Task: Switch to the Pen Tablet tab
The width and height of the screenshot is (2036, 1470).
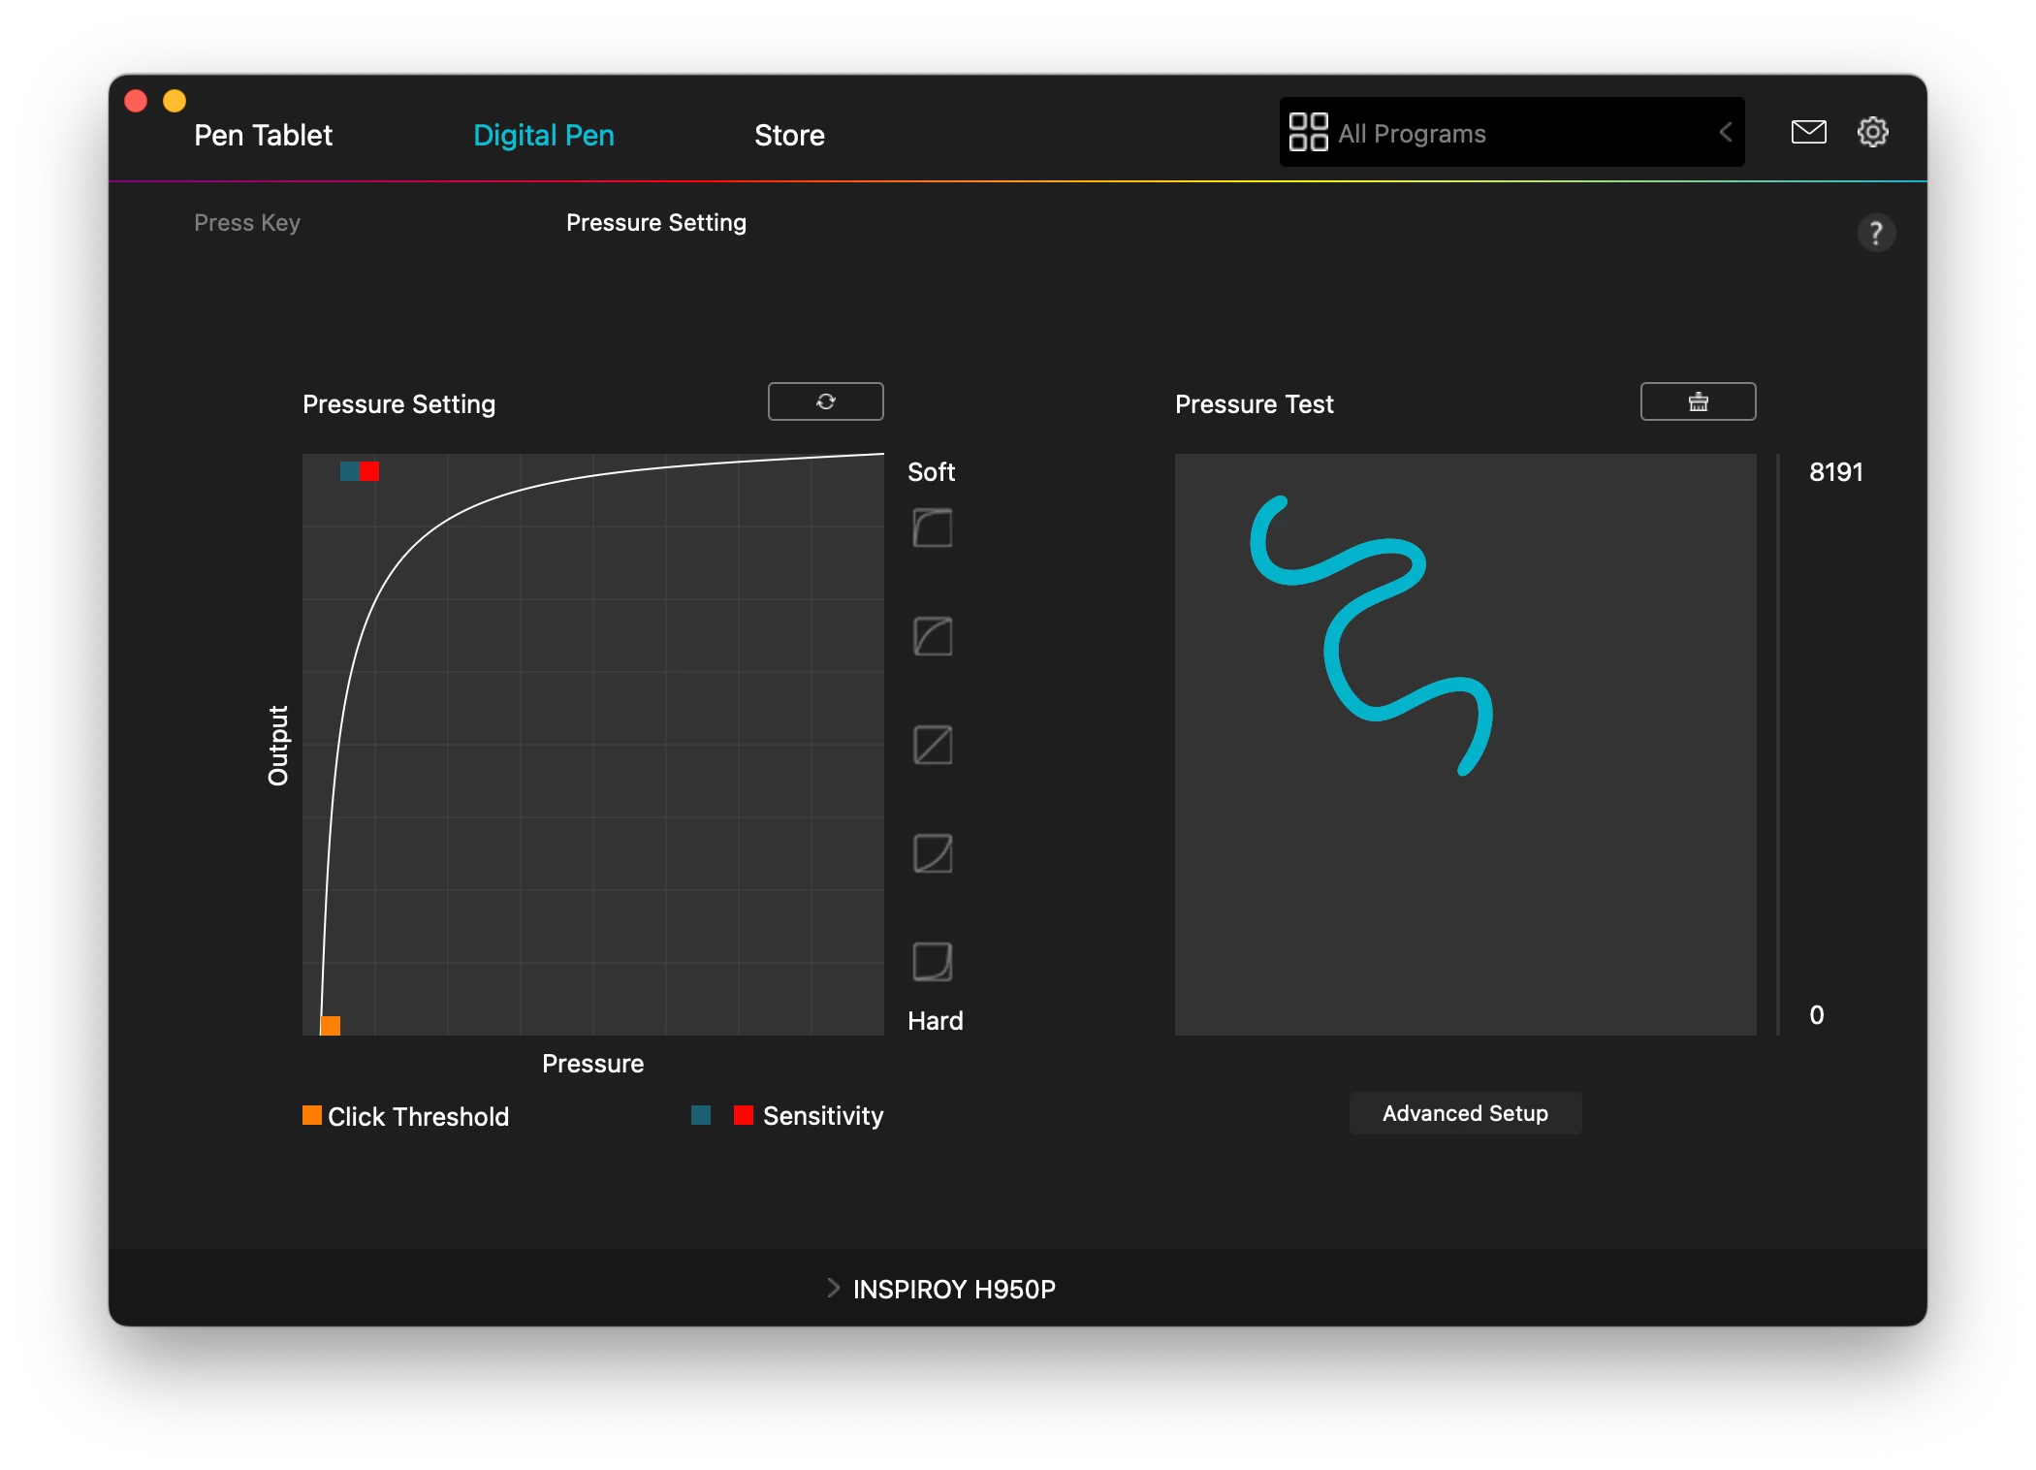Action: [x=263, y=135]
